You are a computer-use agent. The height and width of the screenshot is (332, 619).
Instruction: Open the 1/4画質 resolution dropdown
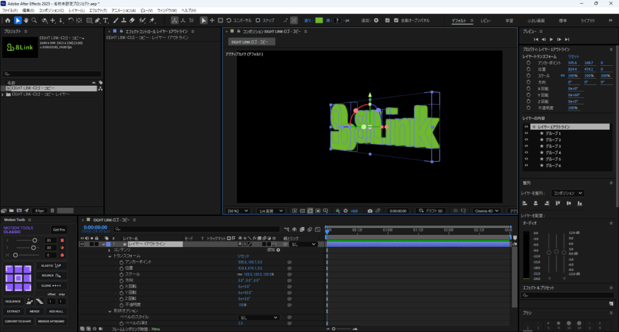270,211
